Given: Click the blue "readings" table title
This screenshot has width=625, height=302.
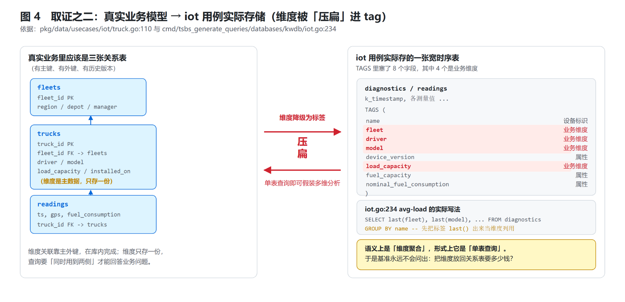Looking at the screenshot, I should (x=53, y=204).
